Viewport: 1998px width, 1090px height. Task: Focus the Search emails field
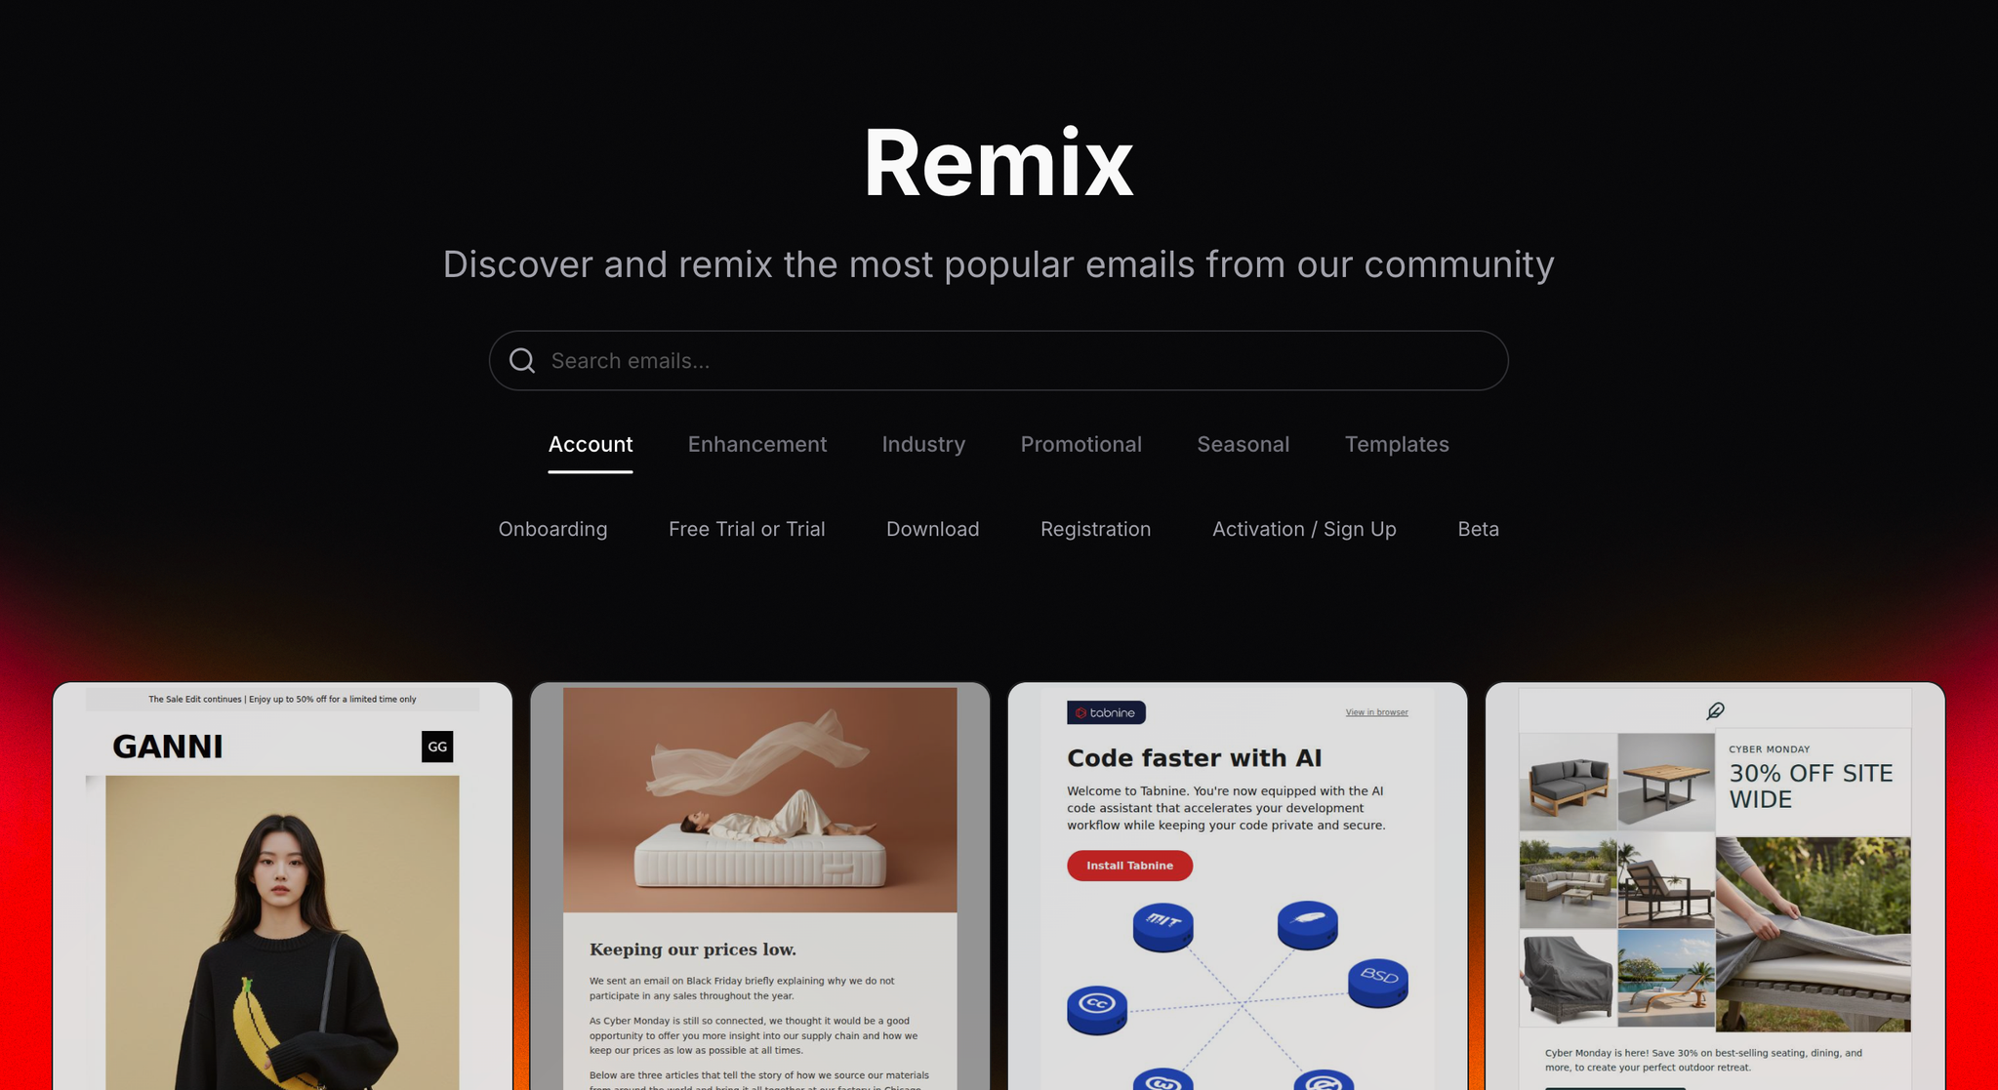pos(1015,361)
